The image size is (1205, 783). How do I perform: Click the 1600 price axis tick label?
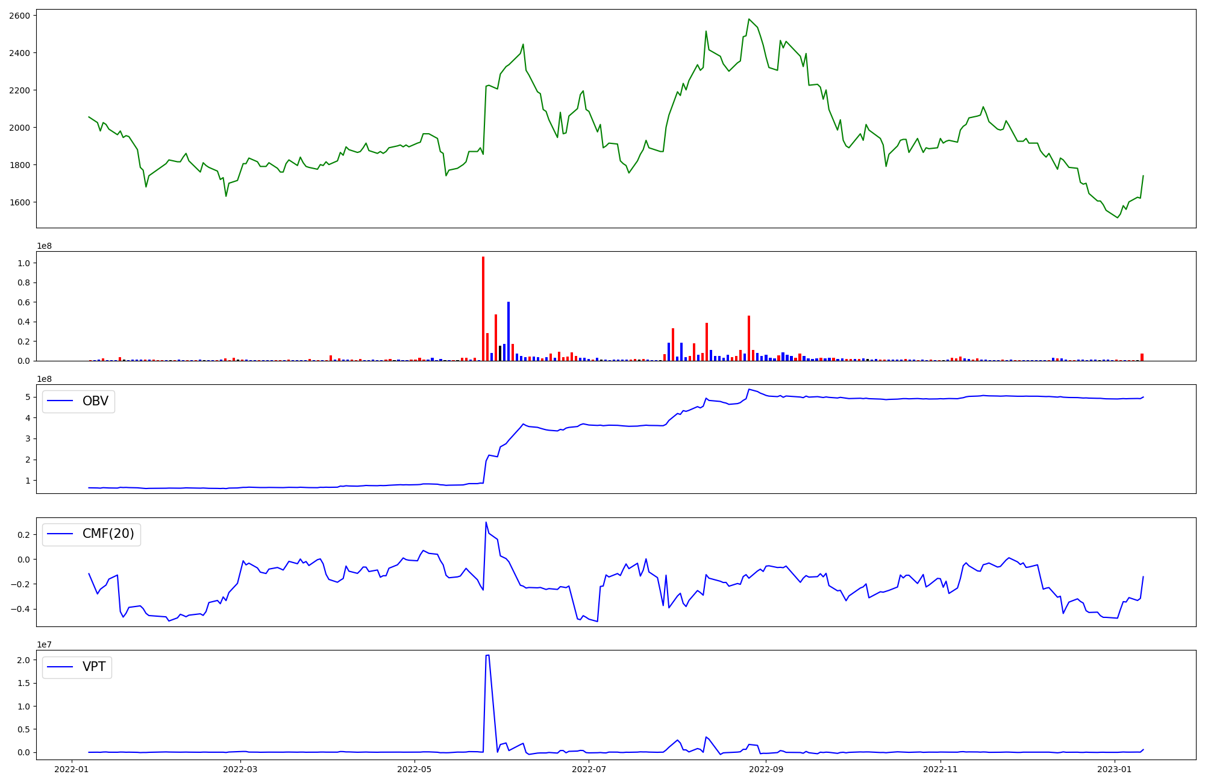coord(19,202)
